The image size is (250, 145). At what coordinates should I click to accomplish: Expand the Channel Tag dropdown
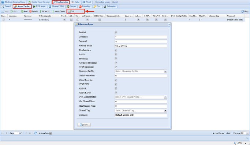[165, 110]
